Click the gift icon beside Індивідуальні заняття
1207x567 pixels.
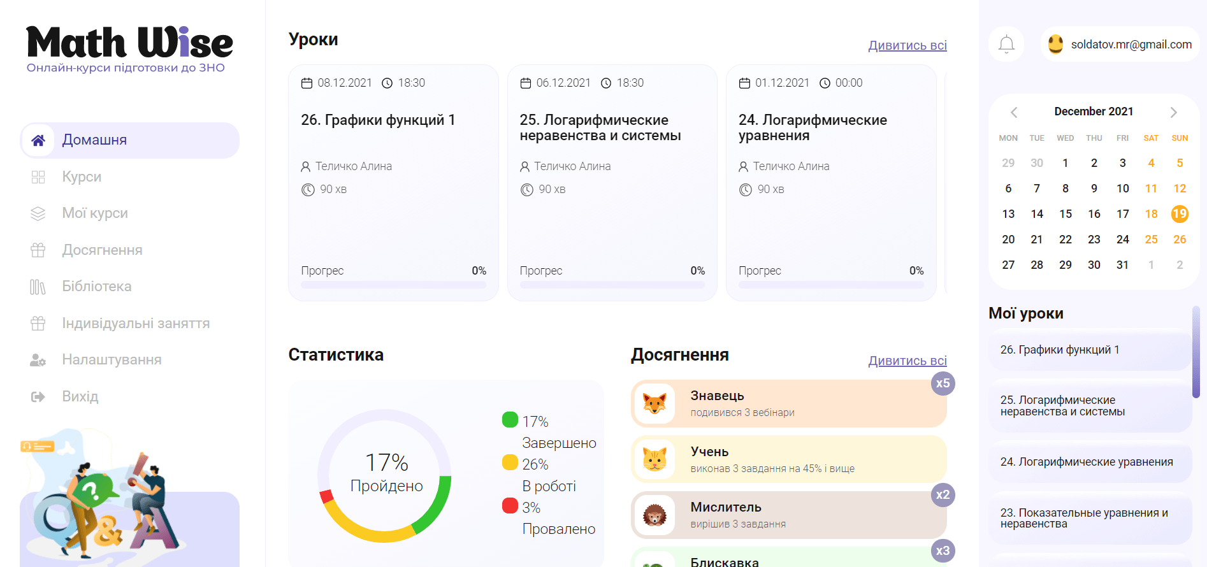click(x=38, y=324)
